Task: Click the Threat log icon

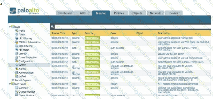Action: click(x=17, y=34)
